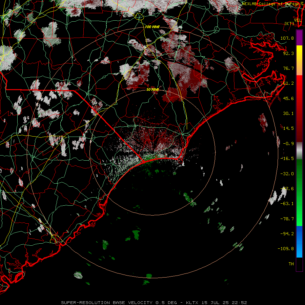Click the 61.2 velocity scale value
305x305 pixels.
point(288,83)
